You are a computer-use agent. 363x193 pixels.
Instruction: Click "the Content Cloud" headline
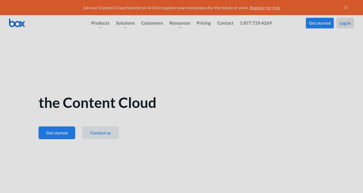point(97,103)
